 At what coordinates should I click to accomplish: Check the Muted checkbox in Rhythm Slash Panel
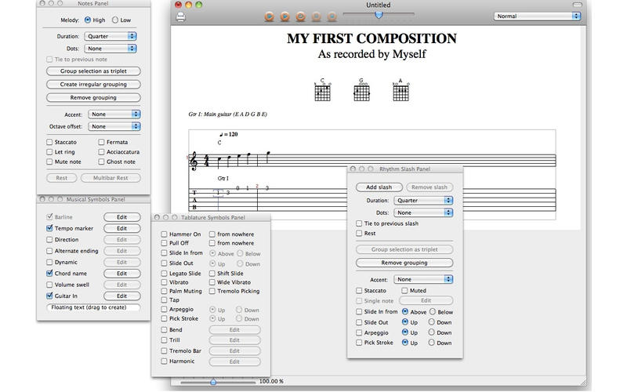coord(404,290)
